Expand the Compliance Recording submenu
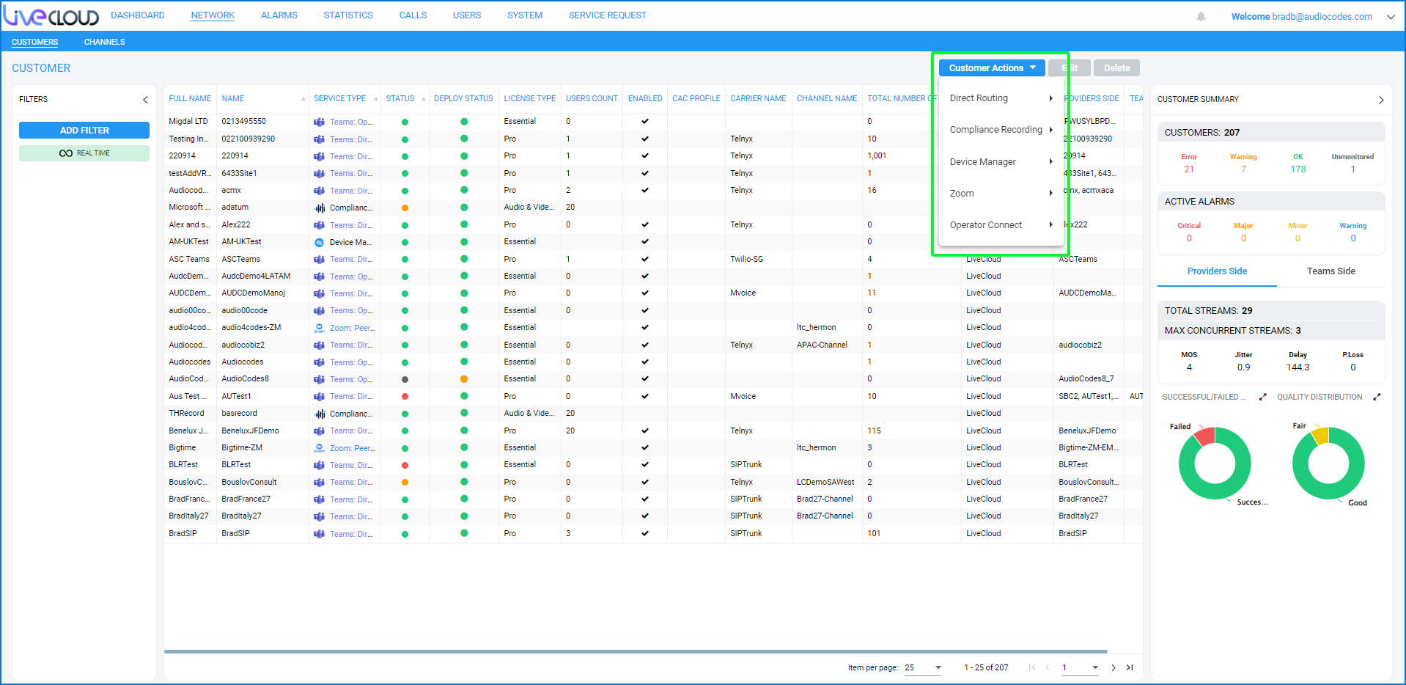1406x685 pixels. (x=1001, y=130)
